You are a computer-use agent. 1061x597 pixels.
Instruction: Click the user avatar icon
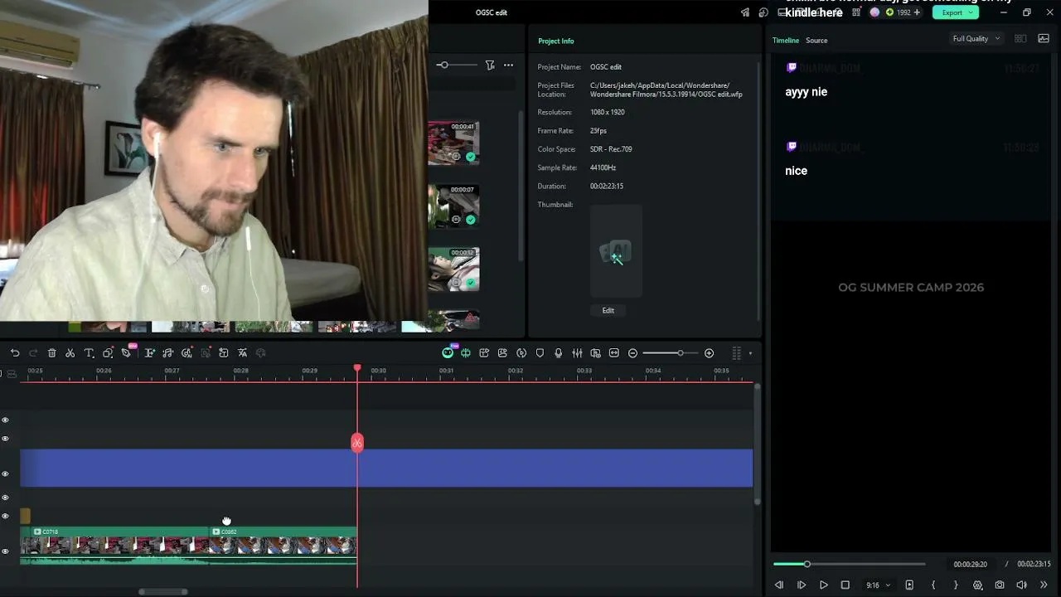(874, 12)
